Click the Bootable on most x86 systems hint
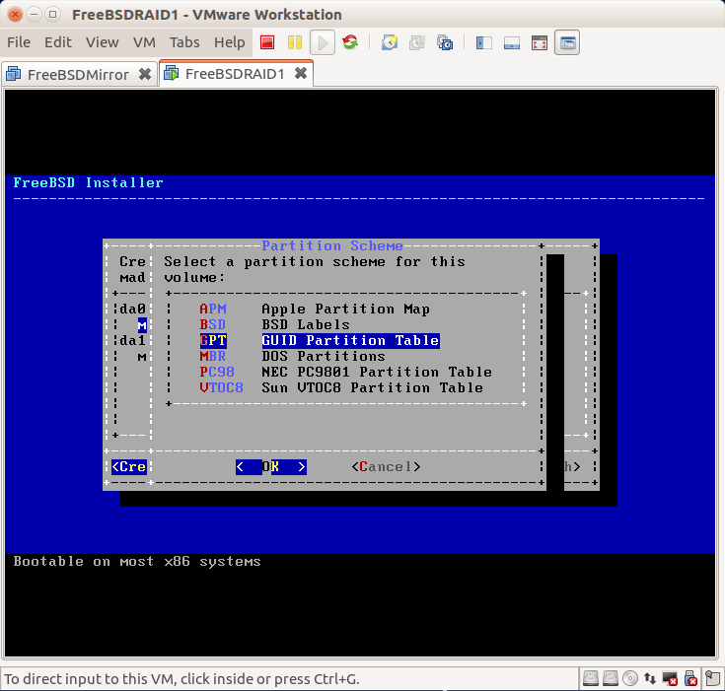The width and height of the screenshot is (725, 691). tap(137, 562)
